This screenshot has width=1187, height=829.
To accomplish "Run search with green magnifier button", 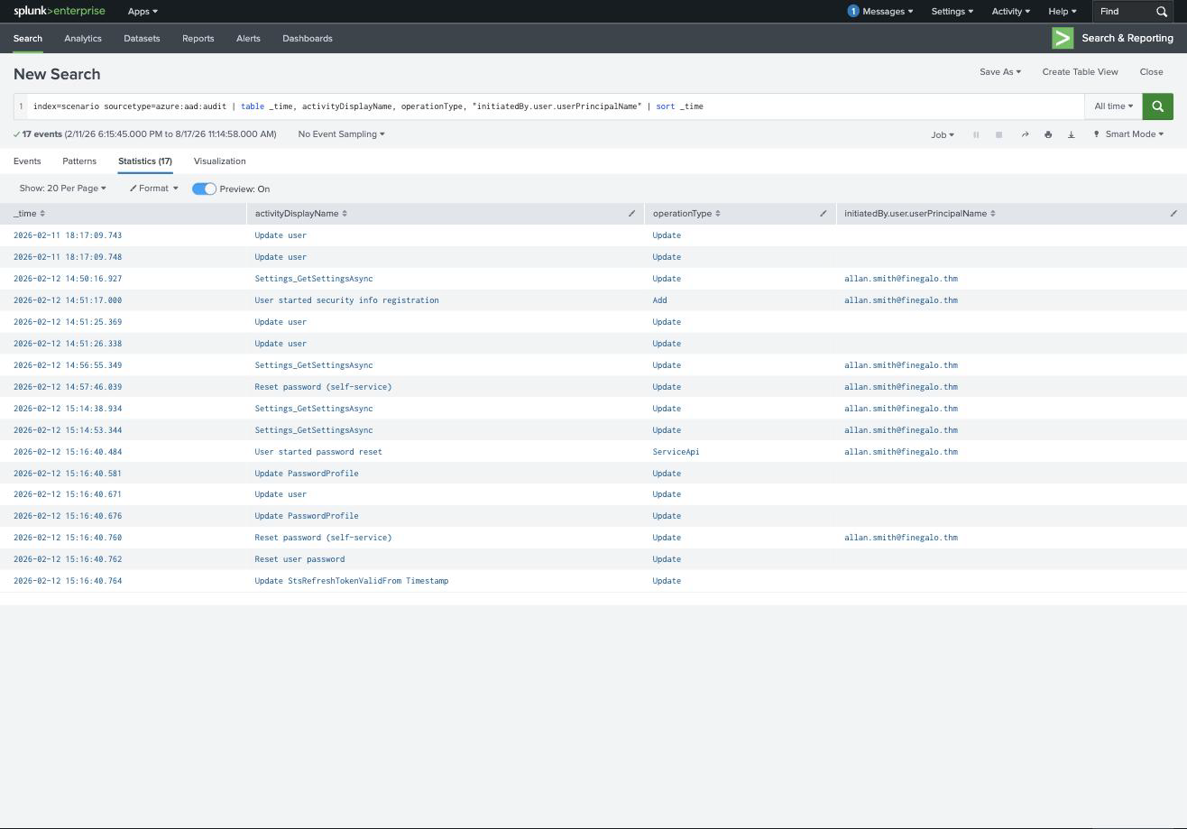I will (1157, 106).
